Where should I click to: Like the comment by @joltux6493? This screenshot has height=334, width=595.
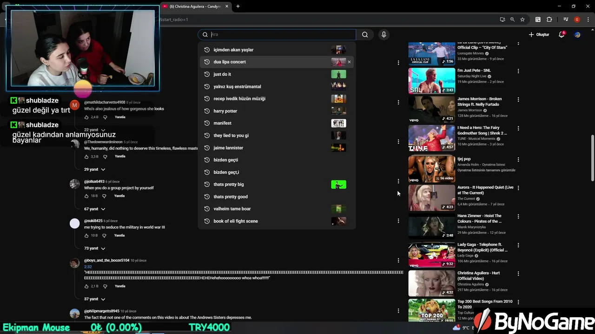click(x=86, y=196)
